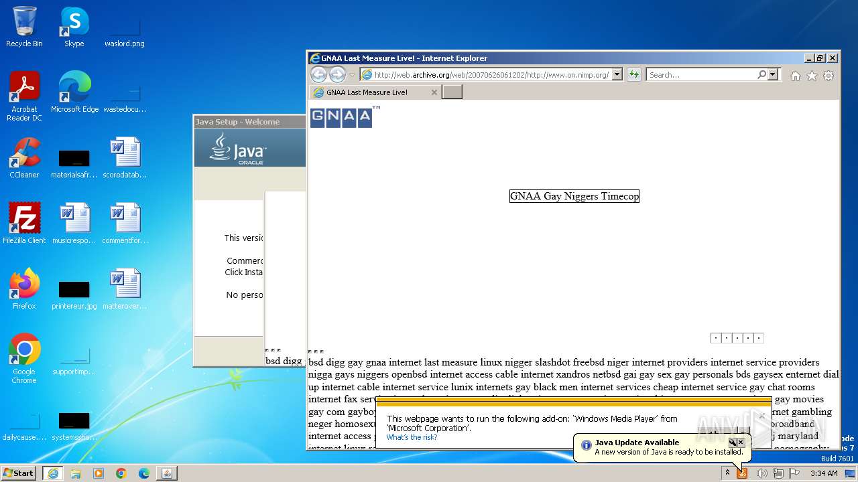Viewport: 858px width, 482px height.
Task: Click the magnifier search icon in IE
Action: pos(761,75)
